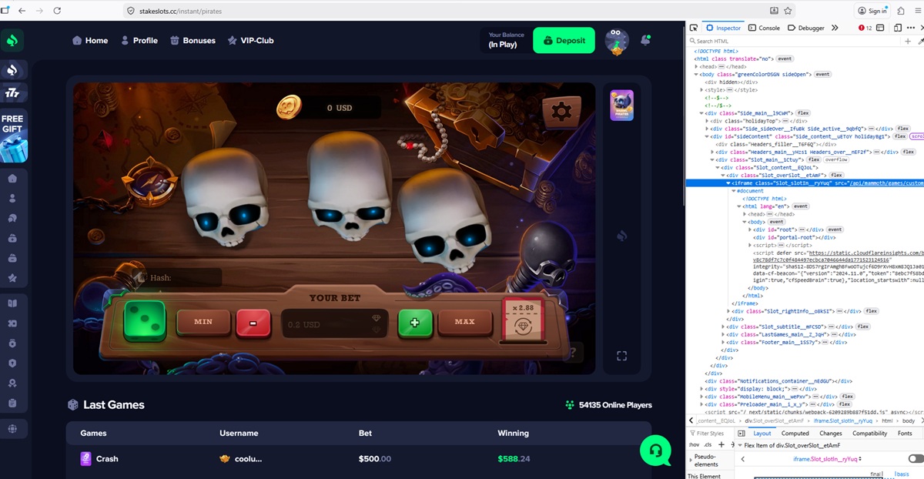Expand the Slot_rightInfo div node
Image resolution: width=924 pixels, height=479 pixels.
728,311
